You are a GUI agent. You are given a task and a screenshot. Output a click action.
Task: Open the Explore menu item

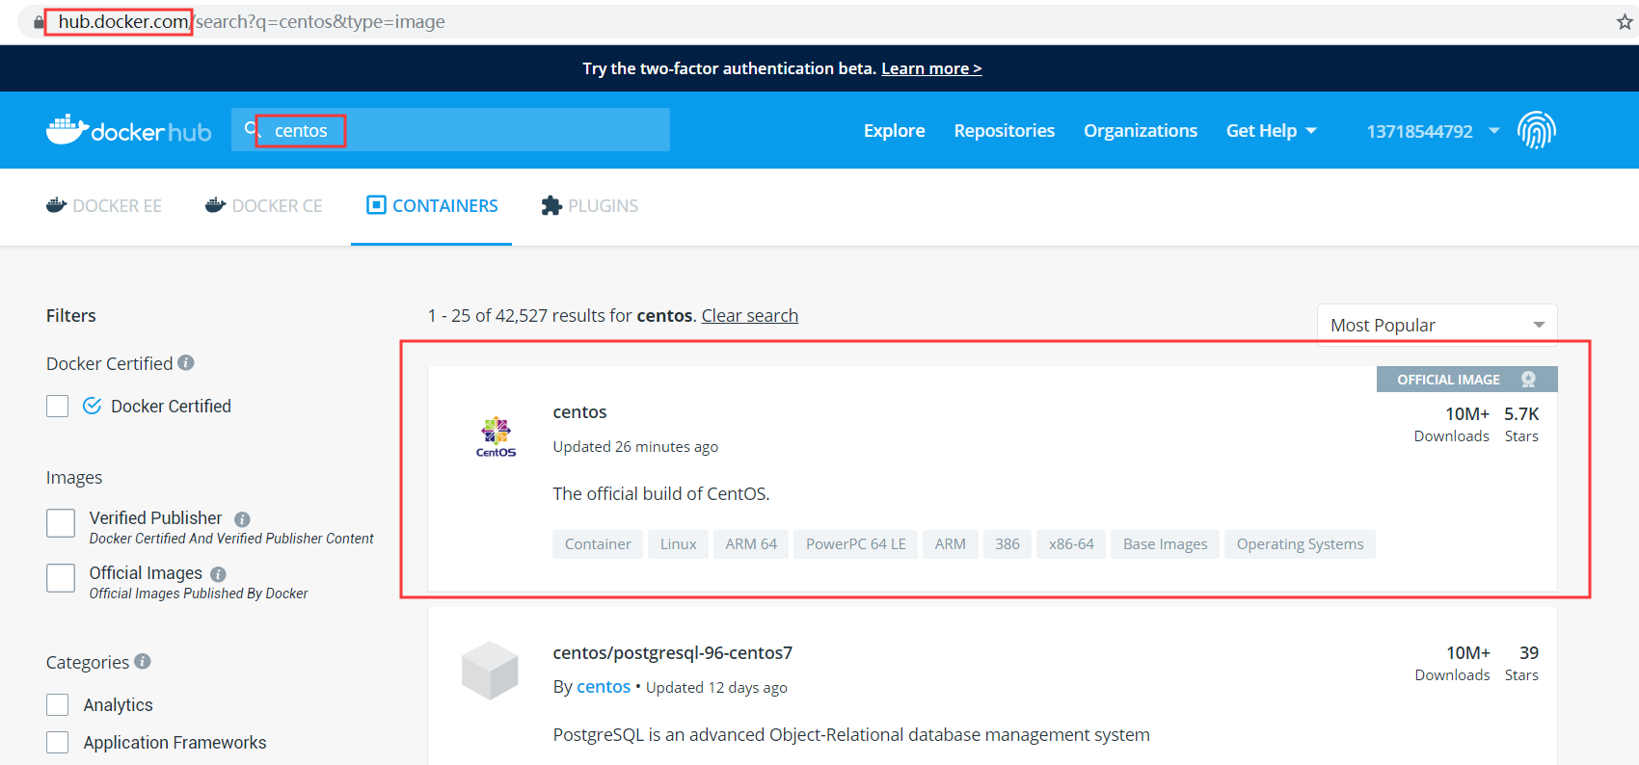coord(894,130)
